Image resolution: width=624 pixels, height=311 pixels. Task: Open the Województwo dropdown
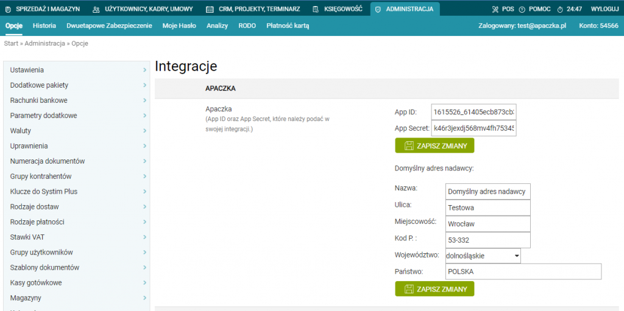[x=483, y=256]
